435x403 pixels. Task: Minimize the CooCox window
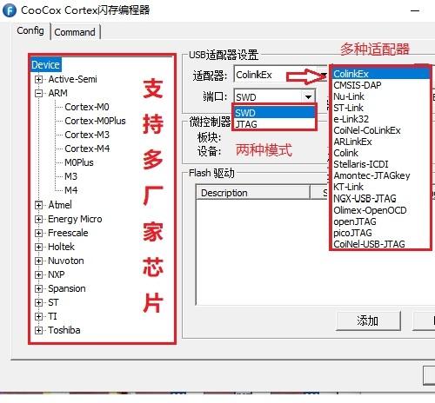415,10
